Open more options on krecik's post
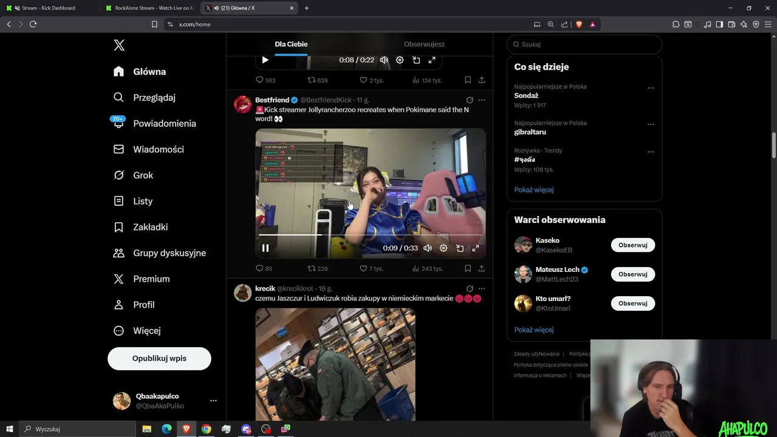 pyautogui.click(x=481, y=288)
